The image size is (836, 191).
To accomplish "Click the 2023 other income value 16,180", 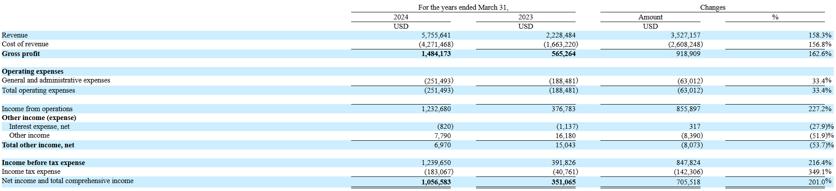I will (565, 136).
